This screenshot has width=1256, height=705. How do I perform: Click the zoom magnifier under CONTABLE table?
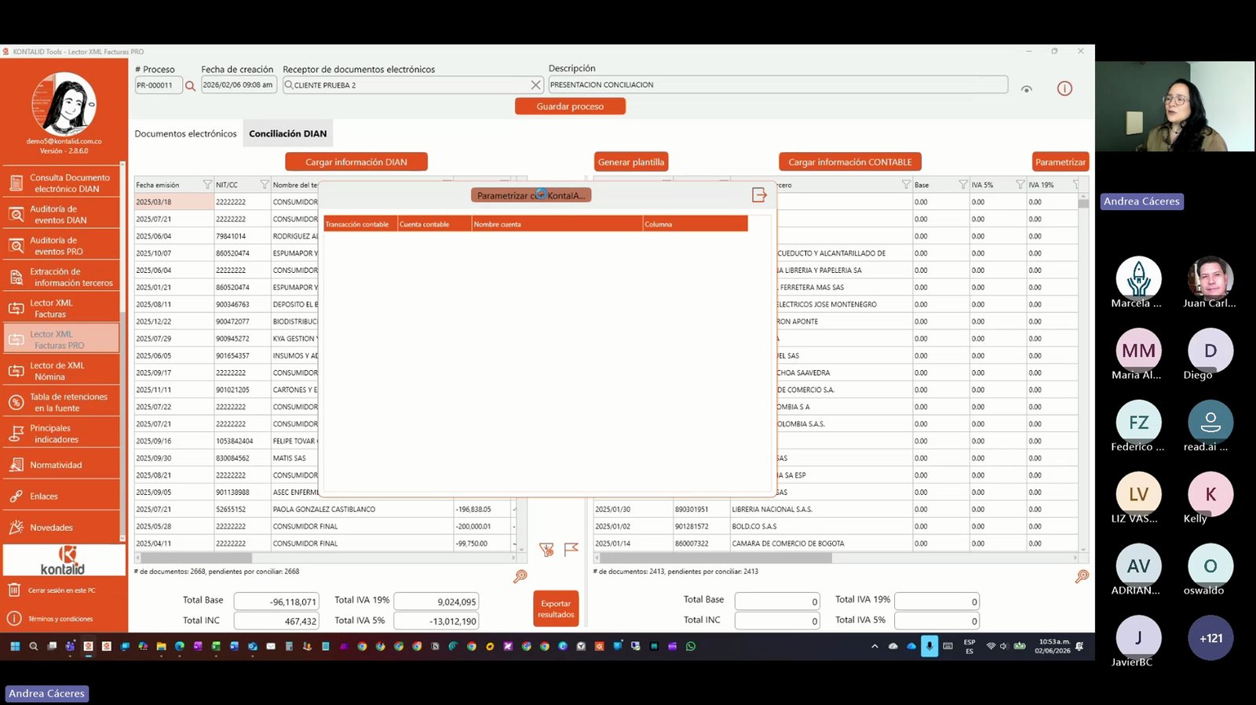pyautogui.click(x=1082, y=576)
